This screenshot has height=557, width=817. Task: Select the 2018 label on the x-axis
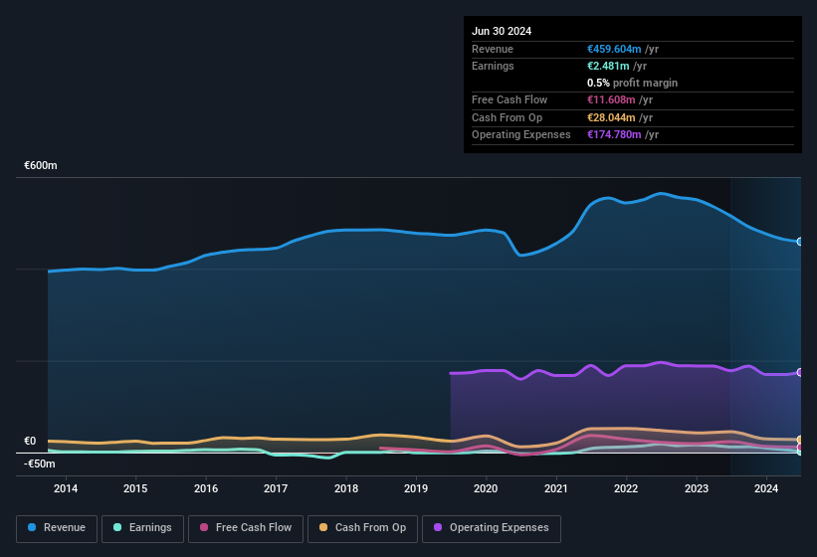(x=346, y=488)
